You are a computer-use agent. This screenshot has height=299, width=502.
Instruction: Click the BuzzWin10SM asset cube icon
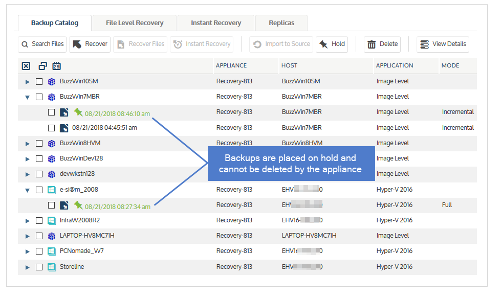coord(52,82)
